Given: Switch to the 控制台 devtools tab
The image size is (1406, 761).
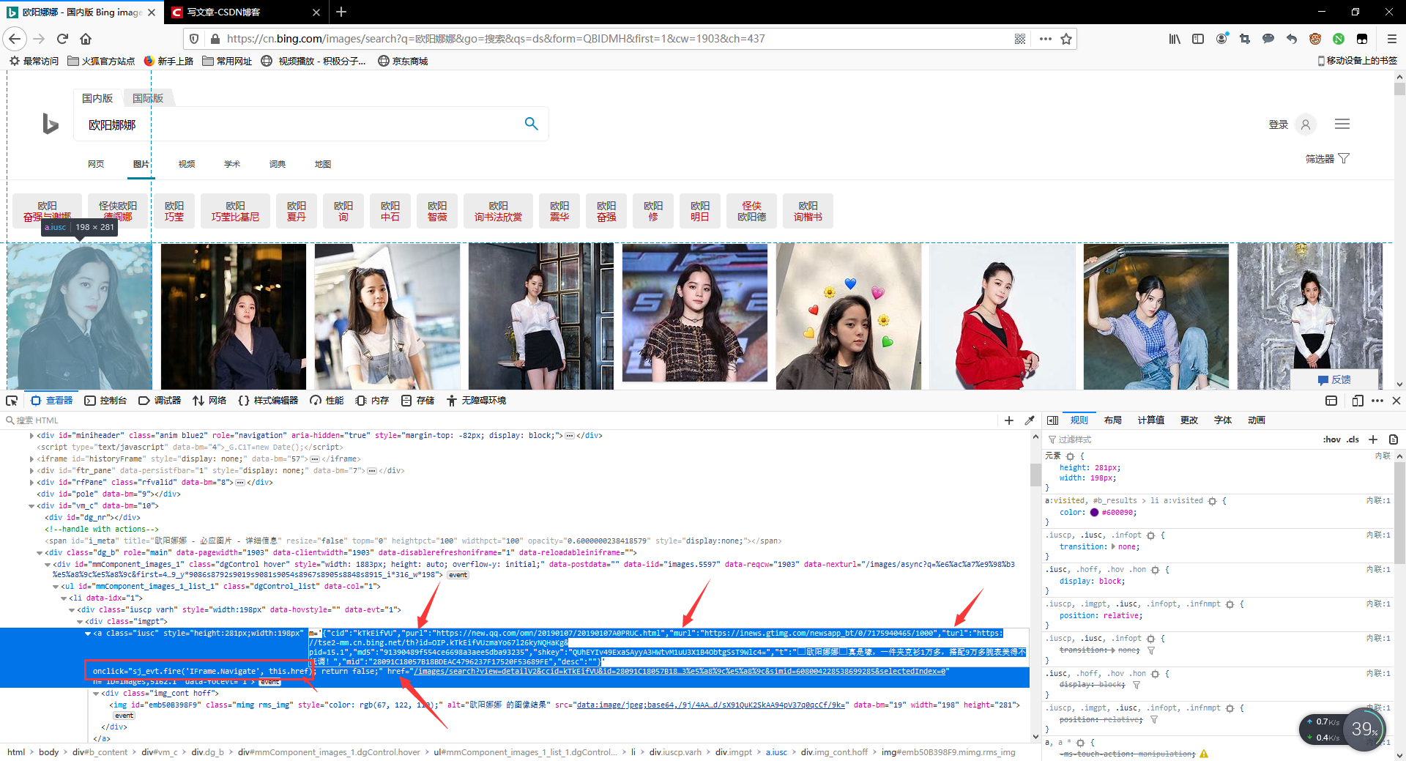Looking at the screenshot, I should tap(114, 401).
